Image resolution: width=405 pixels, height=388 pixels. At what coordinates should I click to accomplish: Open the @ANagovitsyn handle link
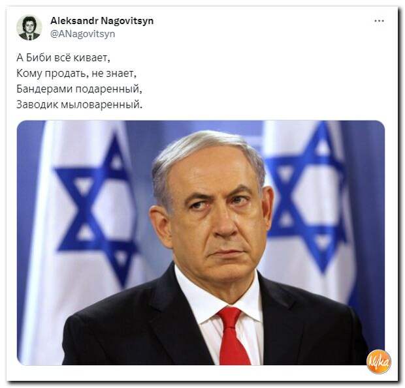pyautogui.click(x=83, y=34)
